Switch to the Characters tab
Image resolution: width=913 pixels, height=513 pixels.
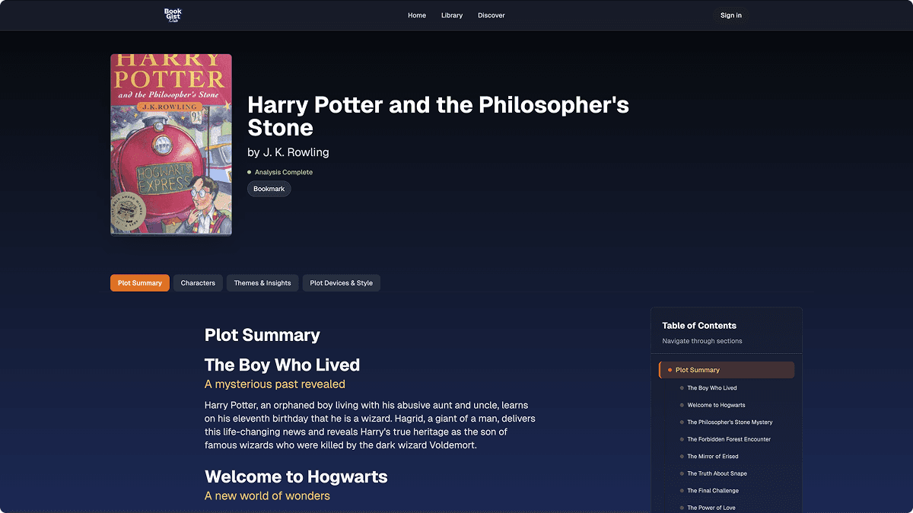click(198, 283)
